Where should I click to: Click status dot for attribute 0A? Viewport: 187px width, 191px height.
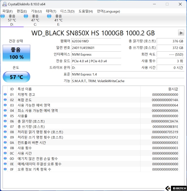tap(5, 142)
